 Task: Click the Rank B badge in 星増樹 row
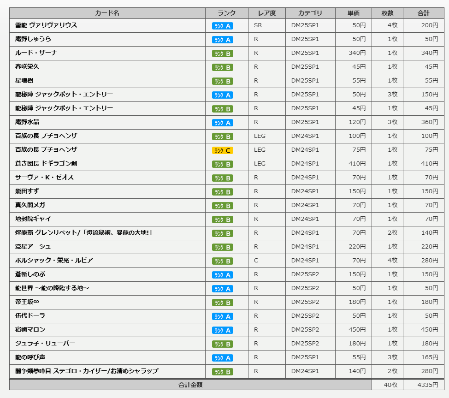tap(223, 81)
